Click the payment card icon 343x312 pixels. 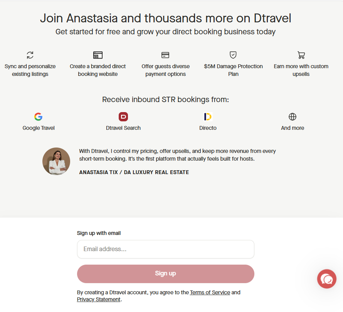[x=165, y=55]
